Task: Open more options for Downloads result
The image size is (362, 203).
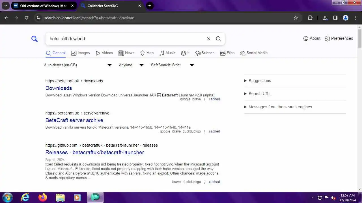Action: (x=205, y=100)
